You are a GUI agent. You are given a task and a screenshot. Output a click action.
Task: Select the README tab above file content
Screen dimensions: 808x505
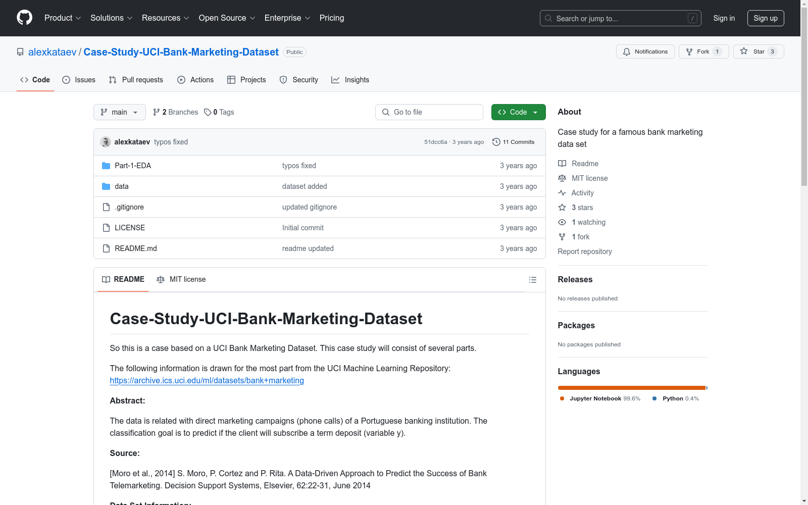click(123, 279)
